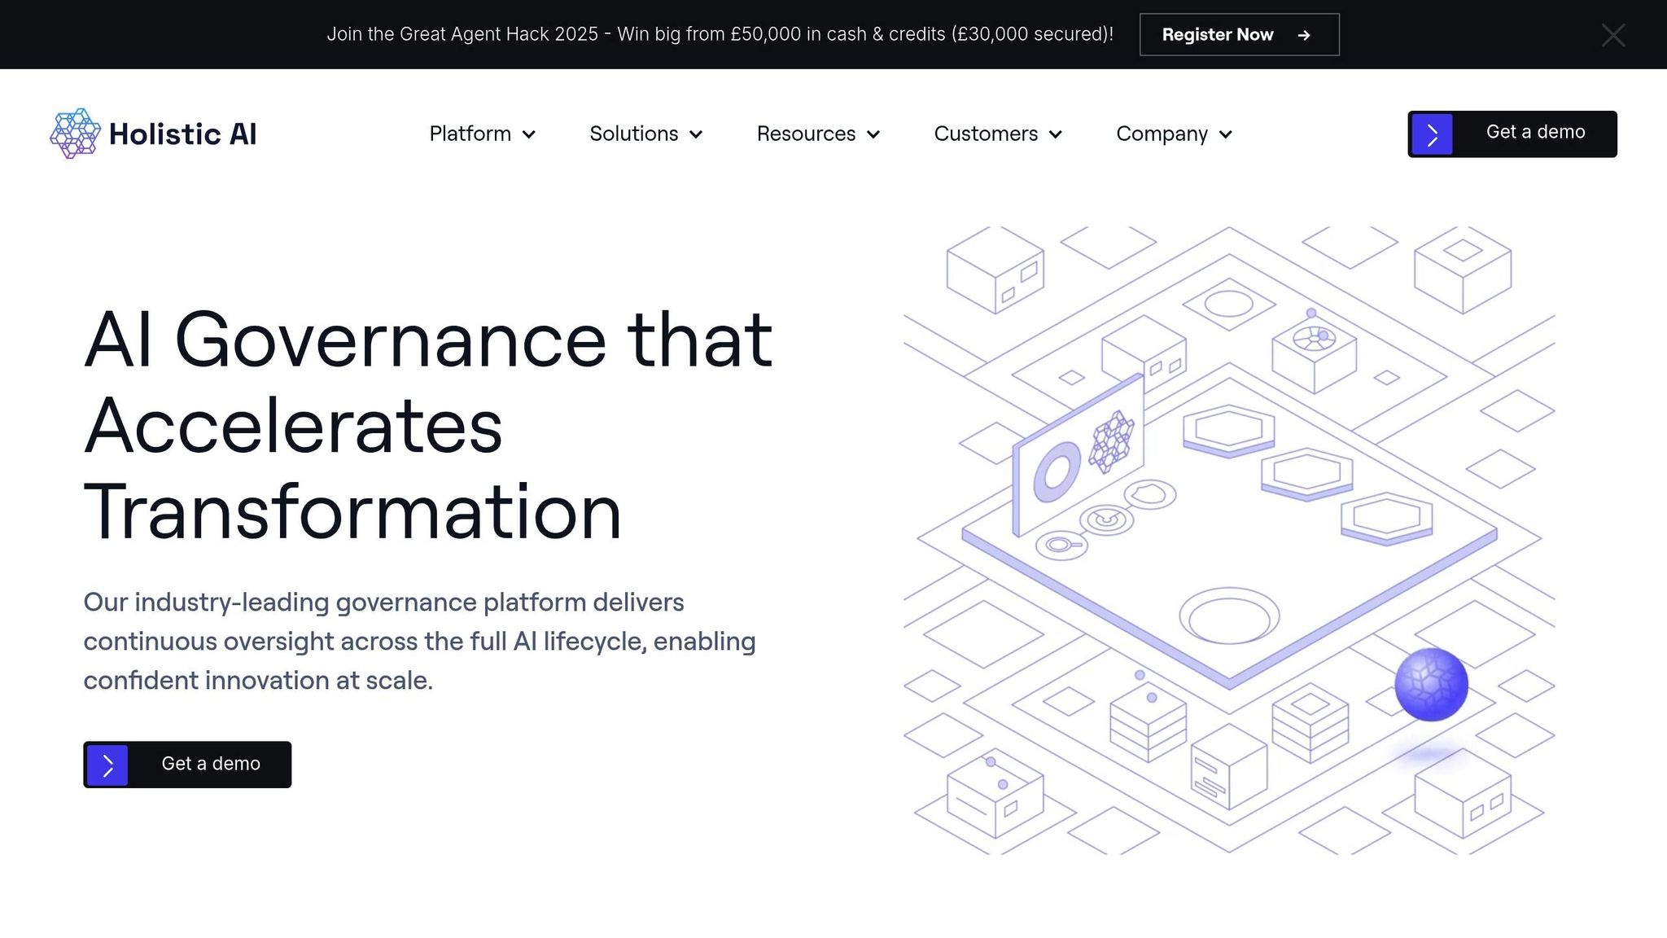
Task: Click the Holistic AI hexagon logo icon
Action: 74,133
